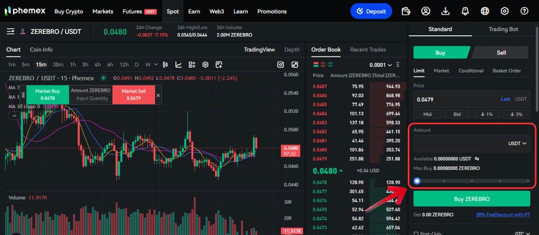Viewport: 539px width, 235px height.
Task: Open the language globe icon
Action: click(x=485, y=11)
